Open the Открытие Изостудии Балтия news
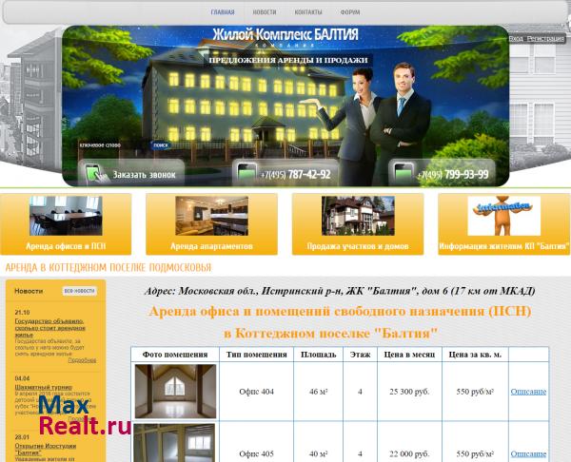Screen dimensions: 571x462 point(46,450)
